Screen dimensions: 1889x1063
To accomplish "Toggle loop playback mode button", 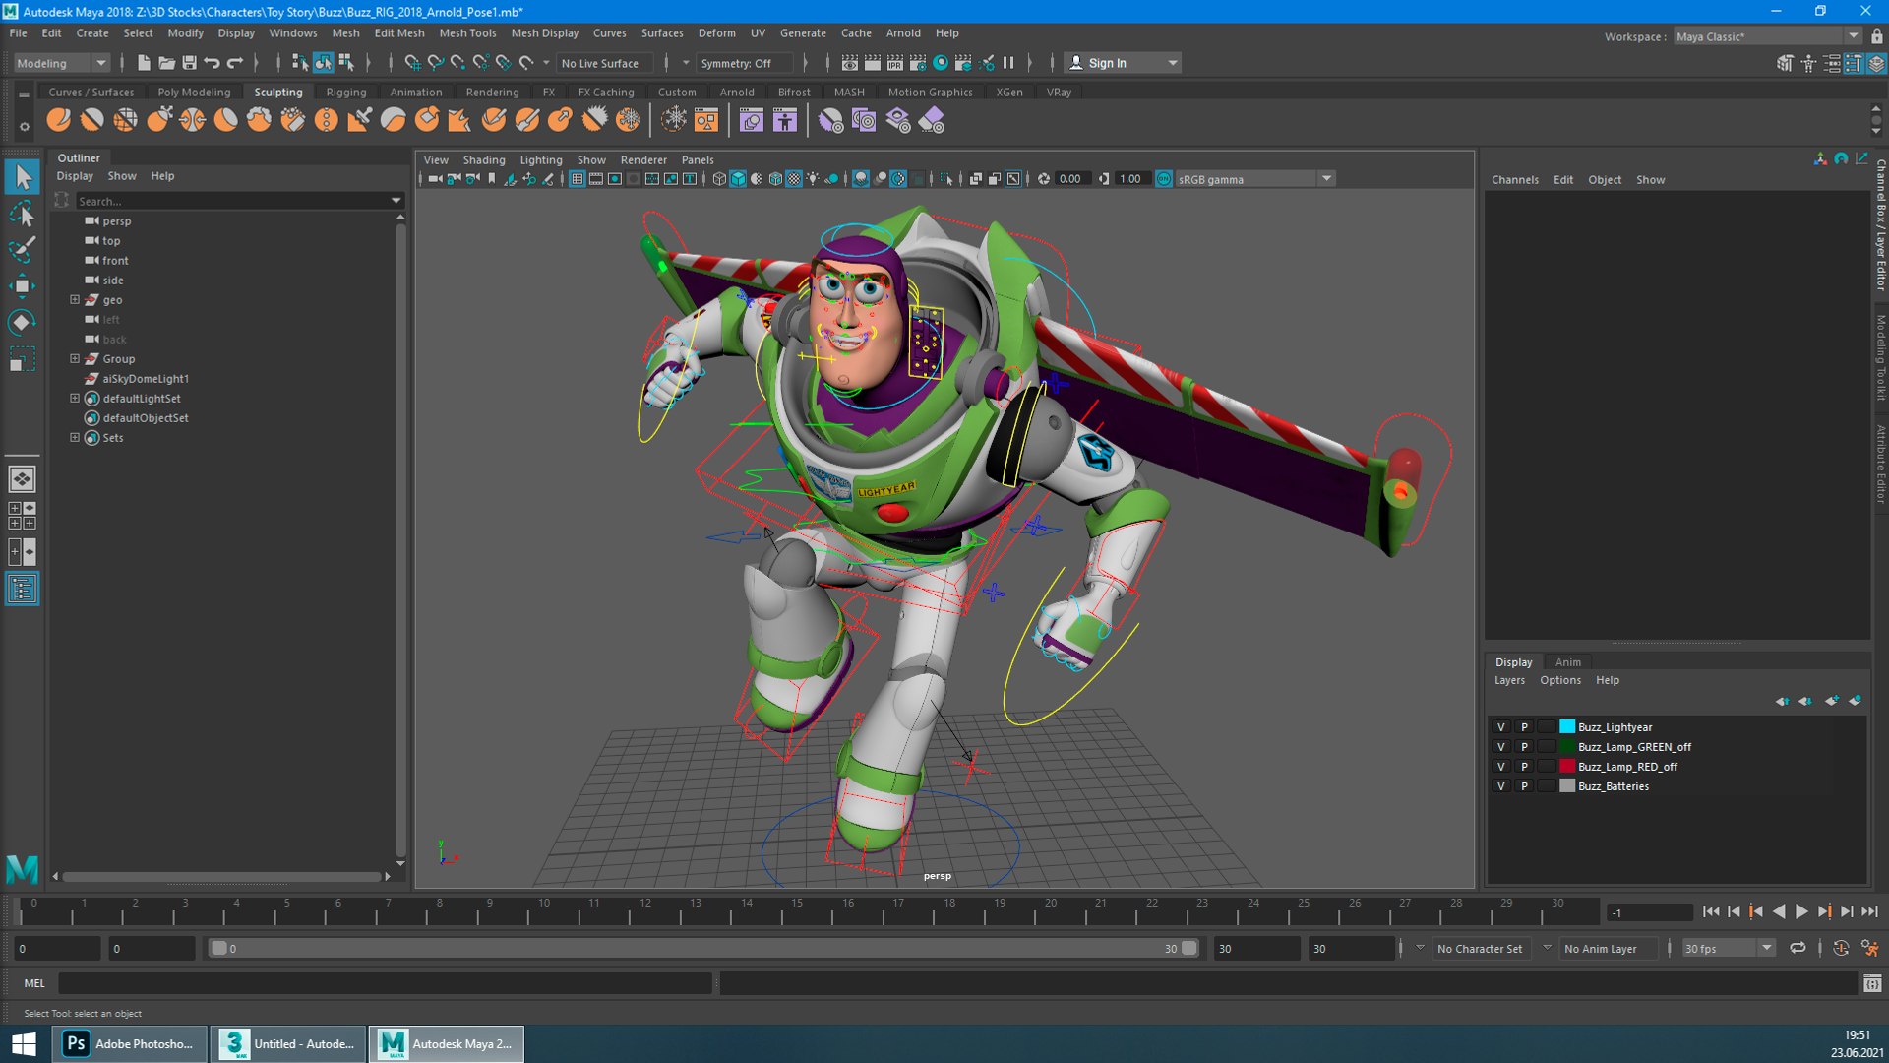I will [1798, 949].
